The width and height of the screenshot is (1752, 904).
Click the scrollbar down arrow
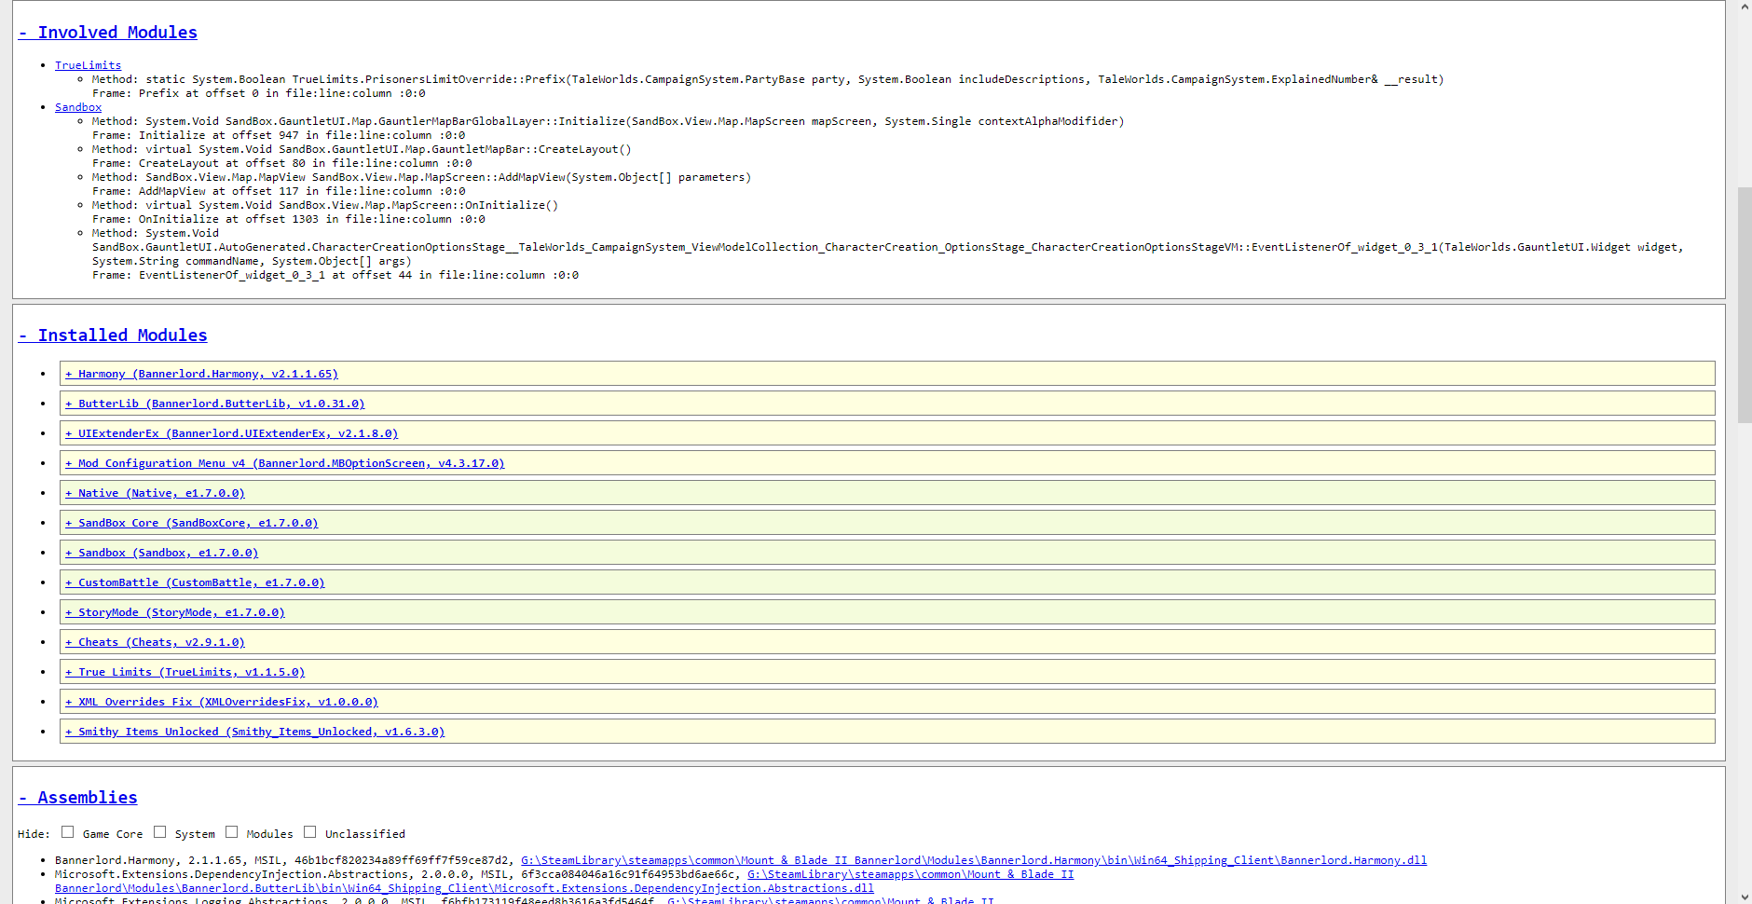coord(1744,897)
